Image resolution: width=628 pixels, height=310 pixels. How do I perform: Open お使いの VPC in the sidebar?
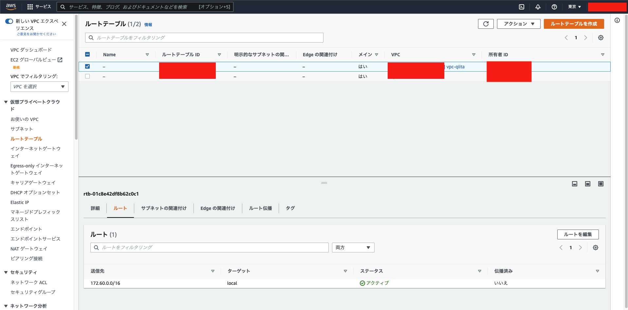click(25, 119)
